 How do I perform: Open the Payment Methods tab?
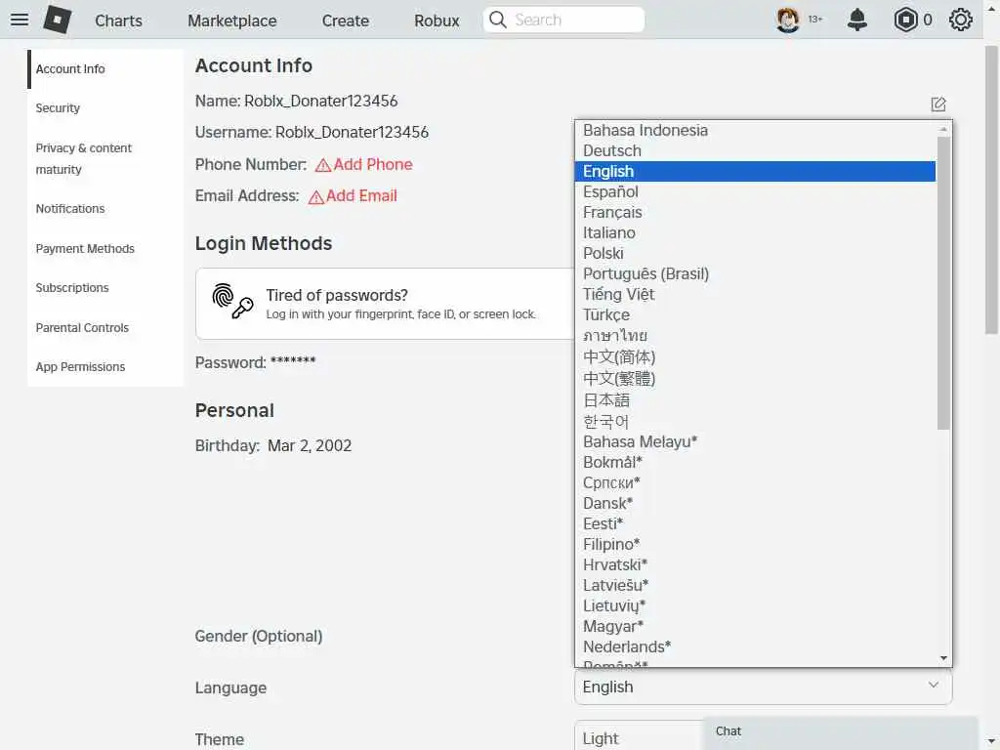(105, 249)
